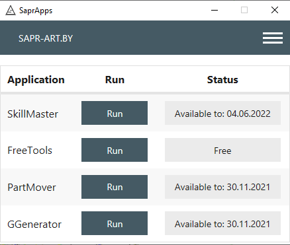Open the hamburger menu icon

tap(273, 38)
